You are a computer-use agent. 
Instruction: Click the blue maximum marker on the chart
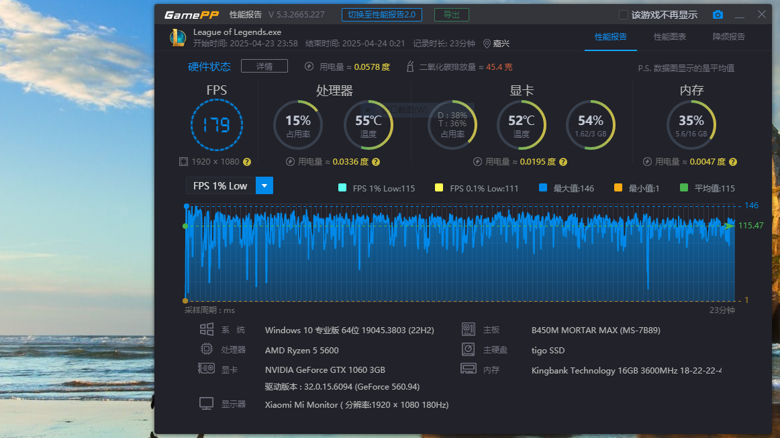tap(187, 206)
